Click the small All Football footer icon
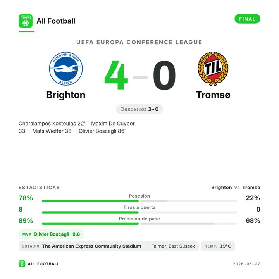 click(x=22, y=264)
